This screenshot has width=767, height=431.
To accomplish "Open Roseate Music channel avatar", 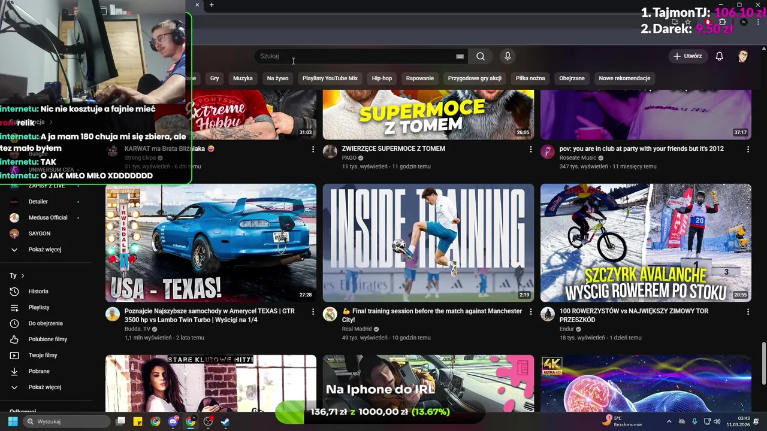I will (548, 151).
